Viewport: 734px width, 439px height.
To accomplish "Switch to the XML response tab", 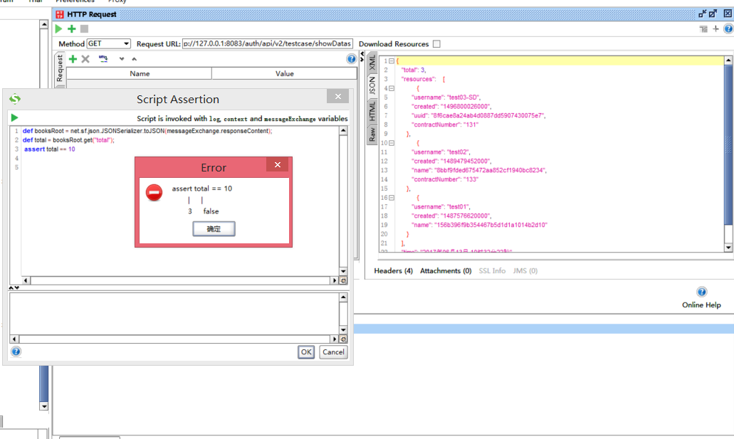I will [x=372, y=62].
